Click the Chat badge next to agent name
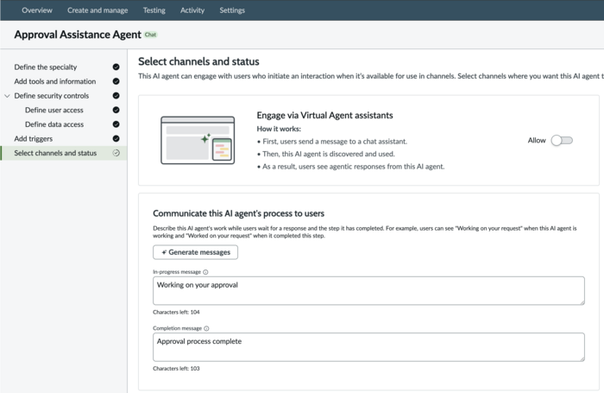The image size is (604, 393). (151, 35)
